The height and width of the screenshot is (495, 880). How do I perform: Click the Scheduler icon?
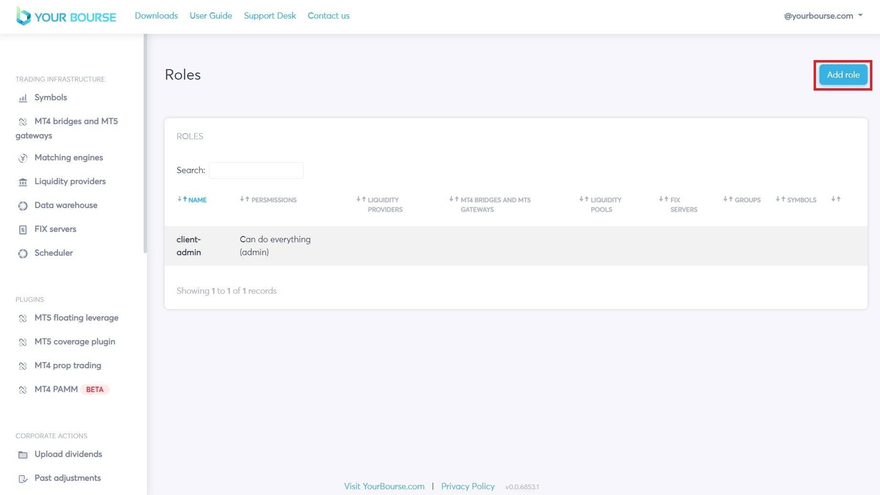pos(23,254)
